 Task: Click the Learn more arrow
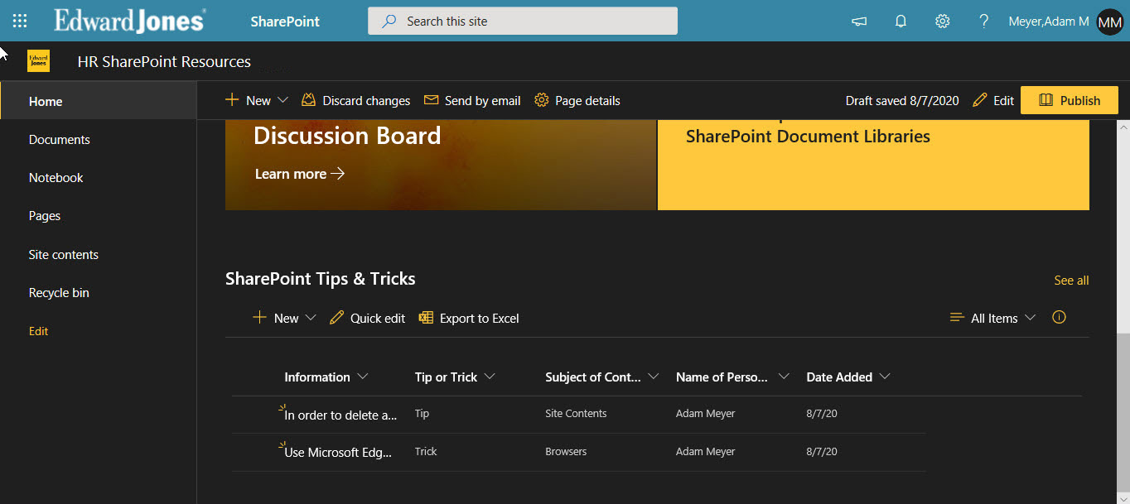tap(337, 174)
